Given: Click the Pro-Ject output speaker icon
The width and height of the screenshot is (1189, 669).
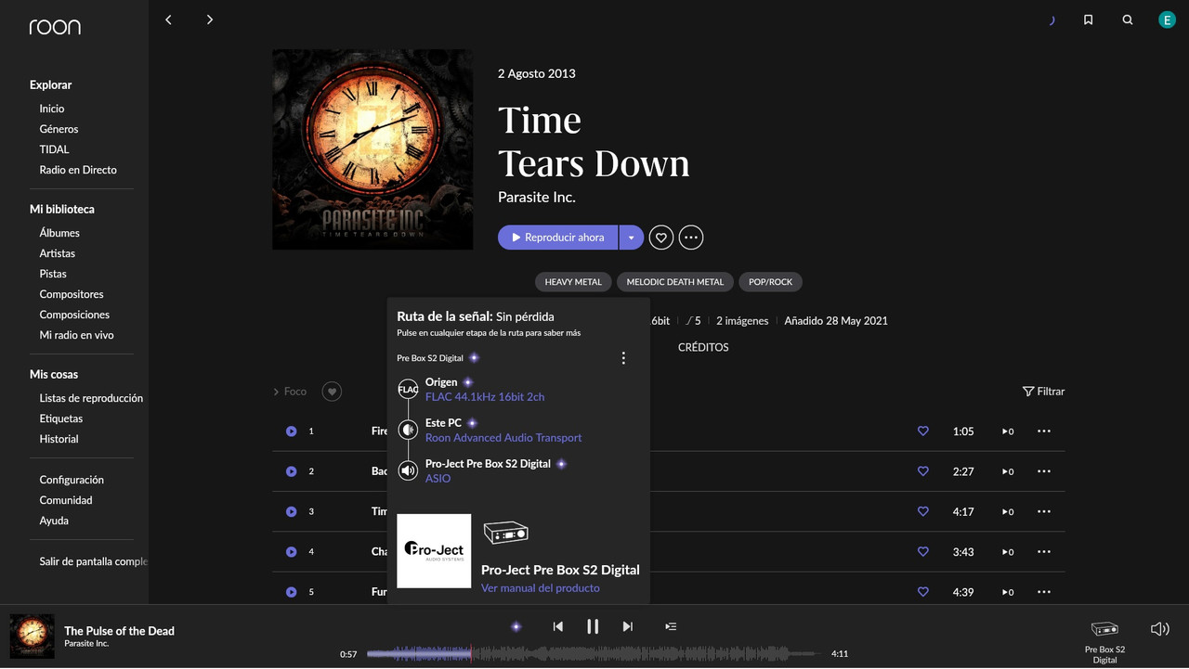Looking at the screenshot, I should [408, 470].
